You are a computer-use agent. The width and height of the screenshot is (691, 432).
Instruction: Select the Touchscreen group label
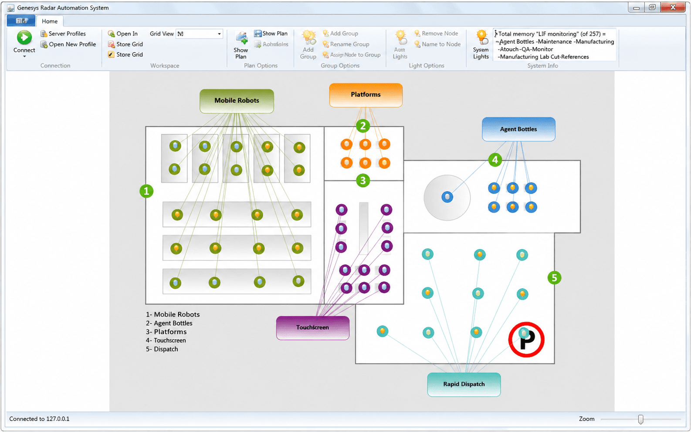click(x=313, y=327)
